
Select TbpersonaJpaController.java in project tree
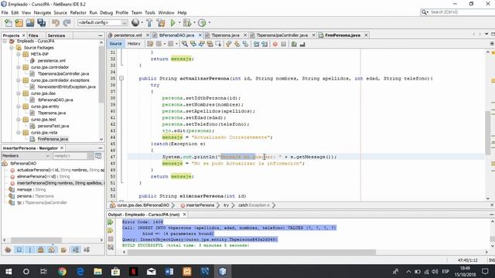tap(63, 74)
